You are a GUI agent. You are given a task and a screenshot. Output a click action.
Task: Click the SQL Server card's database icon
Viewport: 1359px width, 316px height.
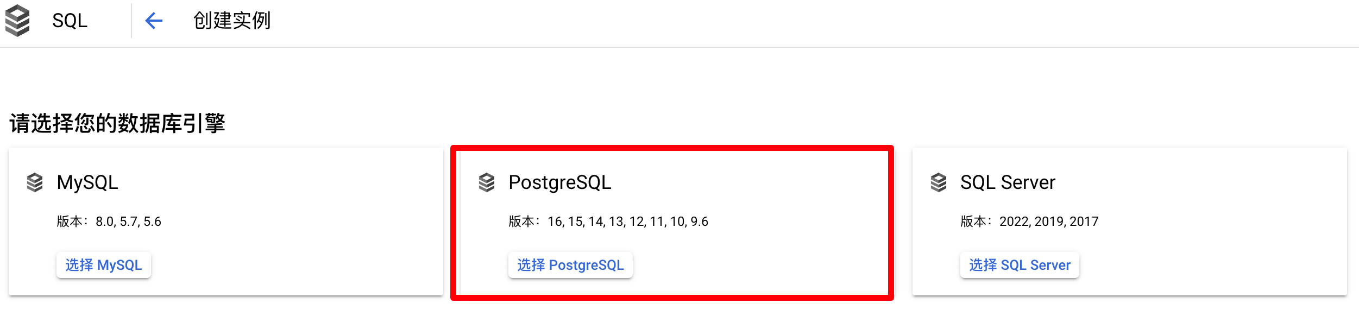pyautogui.click(x=939, y=182)
